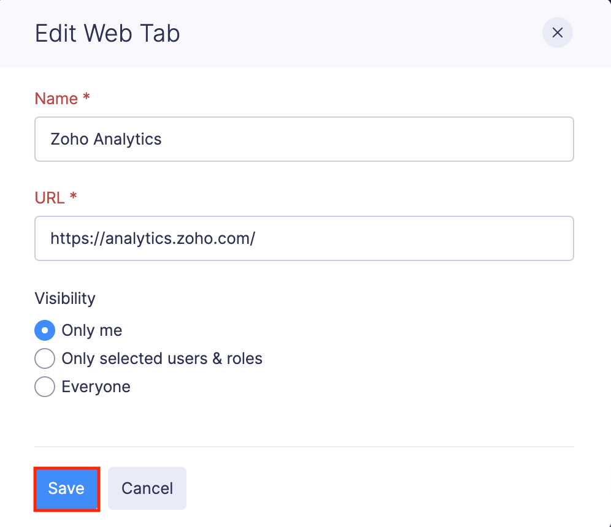Click the Visibility section label
Screen dimensions: 611x527
[64, 298]
